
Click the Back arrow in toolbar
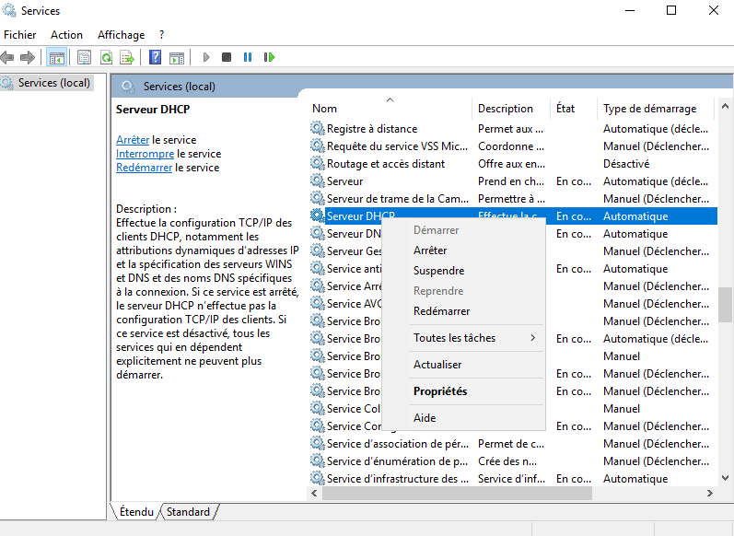[x=8, y=57]
